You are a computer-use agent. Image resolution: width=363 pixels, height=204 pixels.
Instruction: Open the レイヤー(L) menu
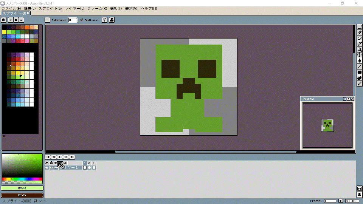pos(74,8)
